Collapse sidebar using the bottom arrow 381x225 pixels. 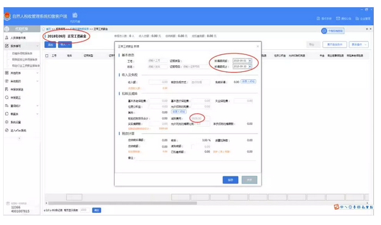click(x=20, y=138)
